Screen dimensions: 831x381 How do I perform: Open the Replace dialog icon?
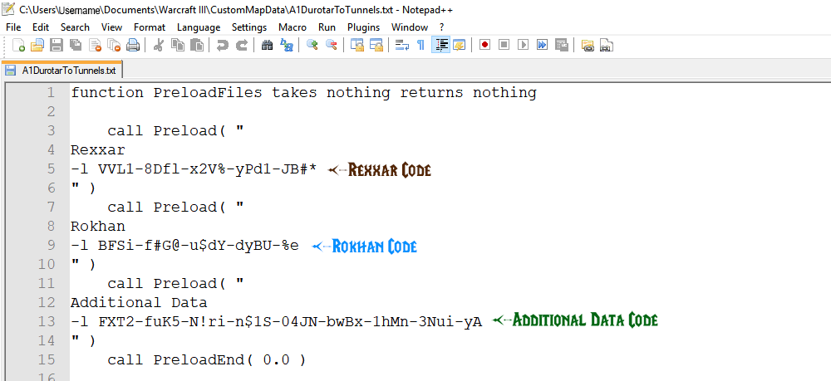[287, 46]
